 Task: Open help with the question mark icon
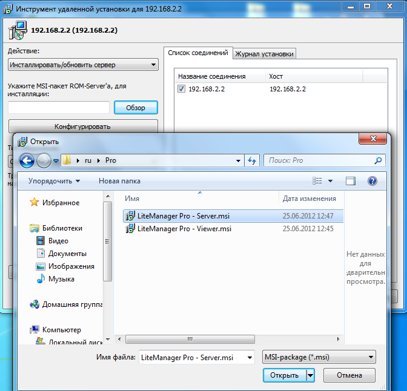point(372,181)
